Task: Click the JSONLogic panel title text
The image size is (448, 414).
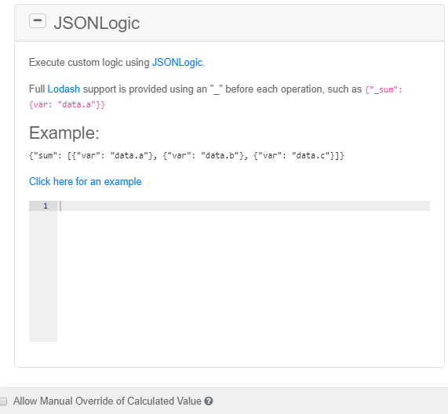Action: tap(97, 23)
